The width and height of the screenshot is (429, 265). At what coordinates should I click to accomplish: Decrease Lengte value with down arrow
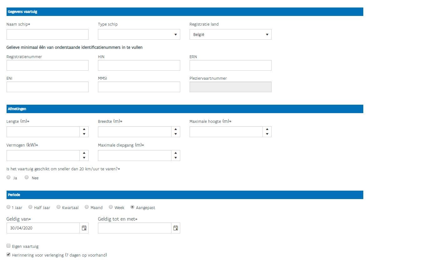tap(84, 134)
